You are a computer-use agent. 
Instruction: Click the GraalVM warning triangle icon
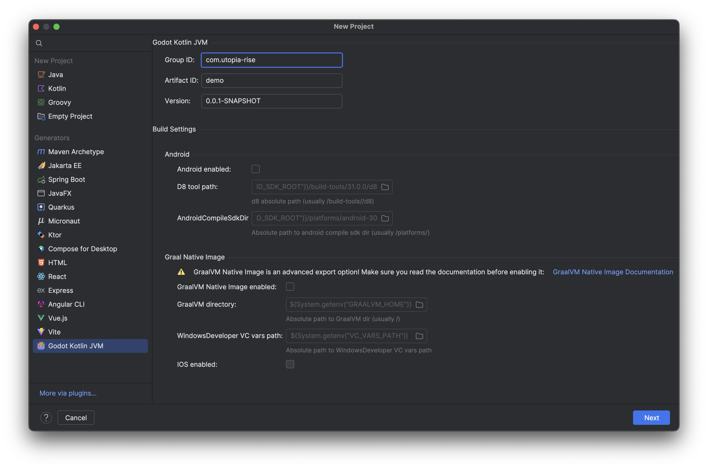click(181, 272)
